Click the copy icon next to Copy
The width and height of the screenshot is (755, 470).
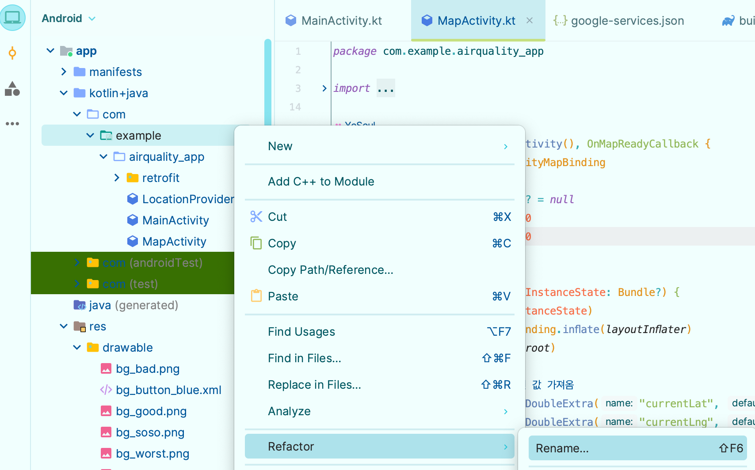pos(256,243)
